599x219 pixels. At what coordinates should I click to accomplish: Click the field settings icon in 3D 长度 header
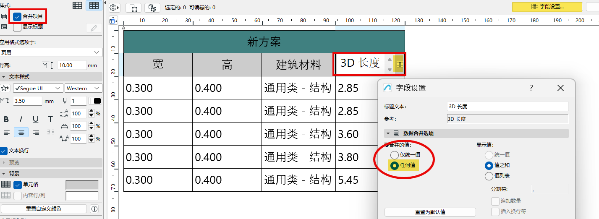[400, 65]
